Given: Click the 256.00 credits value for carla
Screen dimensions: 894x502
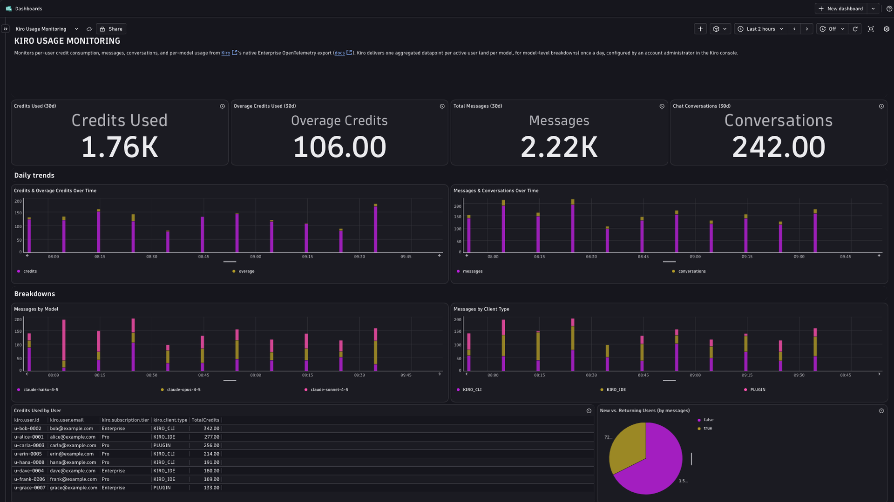Looking at the screenshot, I should (211, 445).
